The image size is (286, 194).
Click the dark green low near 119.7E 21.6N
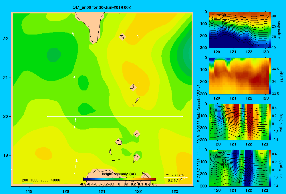54,55
